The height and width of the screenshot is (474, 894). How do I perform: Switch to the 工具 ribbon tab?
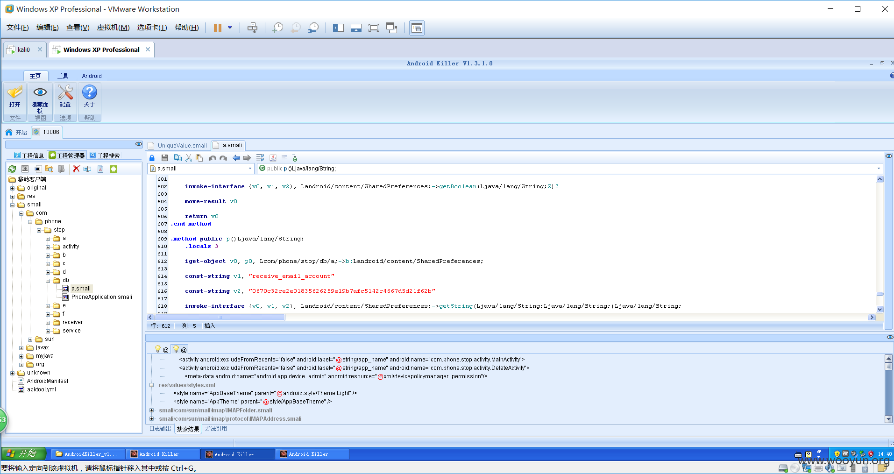coord(63,76)
